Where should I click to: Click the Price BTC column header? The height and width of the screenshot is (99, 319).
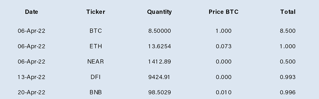[x=224, y=12]
